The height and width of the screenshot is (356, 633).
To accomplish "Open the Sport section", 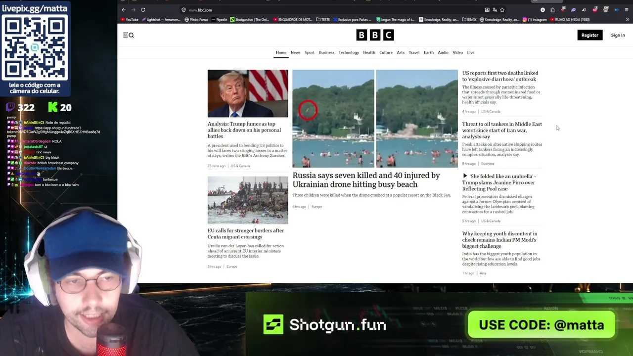I will [x=310, y=52].
